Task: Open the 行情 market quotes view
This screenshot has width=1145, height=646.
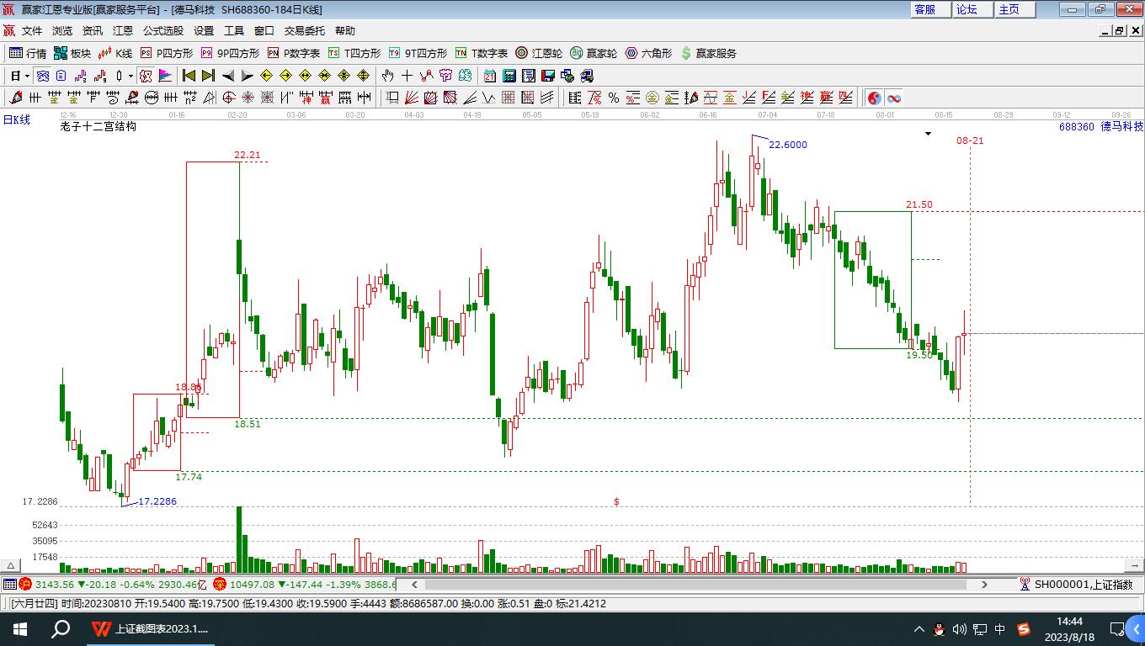Action: pos(28,53)
